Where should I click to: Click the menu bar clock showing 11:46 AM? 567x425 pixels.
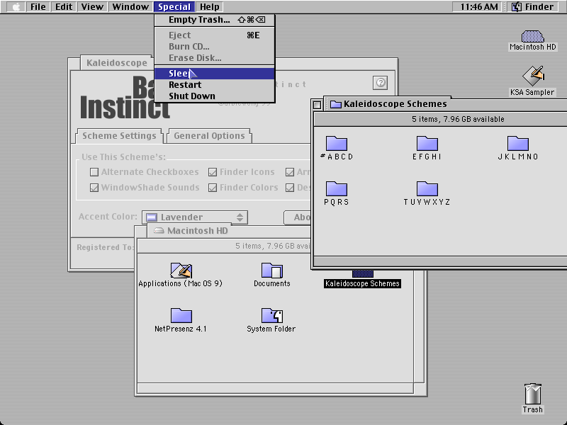tap(479, 7)
